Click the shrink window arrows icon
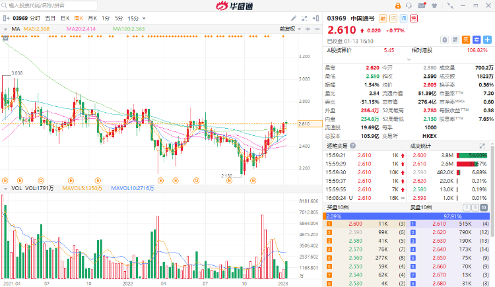This screenshot has width=495, height=287. [x=450, y=6]
